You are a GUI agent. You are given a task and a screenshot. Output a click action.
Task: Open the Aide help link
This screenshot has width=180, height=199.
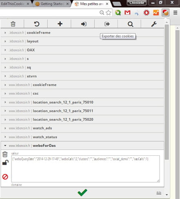159,192
